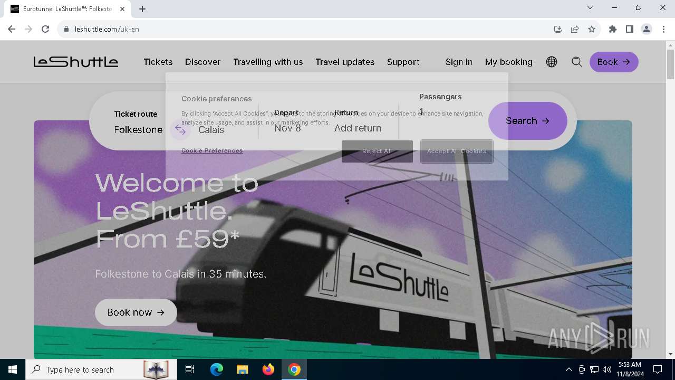Show hidden system tray icons
This screenshot has width=675, height=380.
568,369
